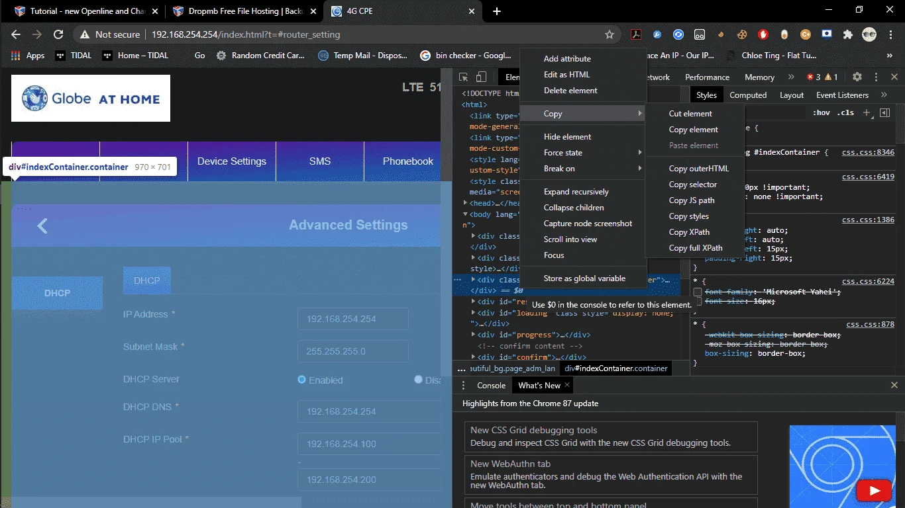Open the Console drawer tab
Viewport: 905px width, 508px height.
point(491,385)
